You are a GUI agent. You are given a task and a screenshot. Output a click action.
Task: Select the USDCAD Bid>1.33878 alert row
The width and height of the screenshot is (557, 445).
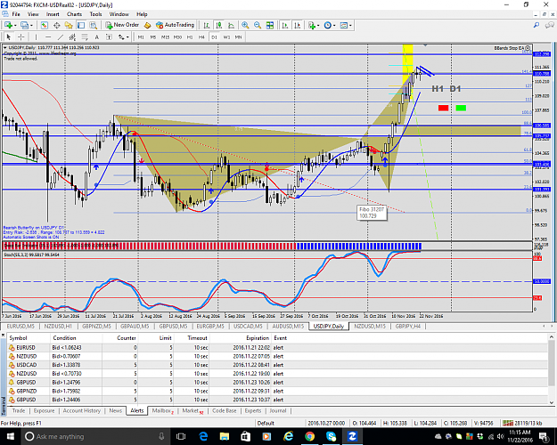278,365
